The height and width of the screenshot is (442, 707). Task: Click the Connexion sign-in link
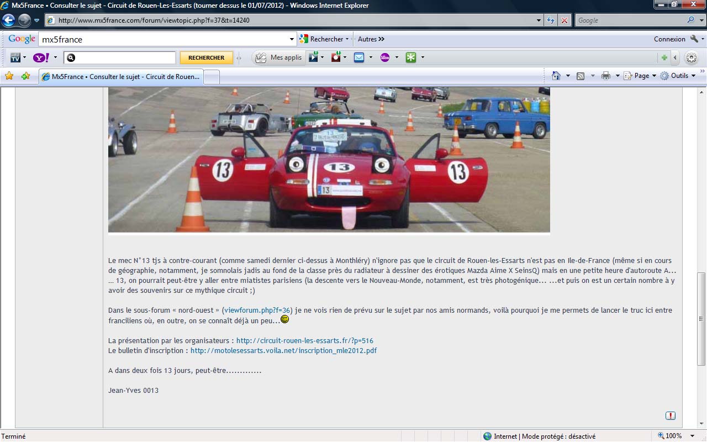click(669, 39)
